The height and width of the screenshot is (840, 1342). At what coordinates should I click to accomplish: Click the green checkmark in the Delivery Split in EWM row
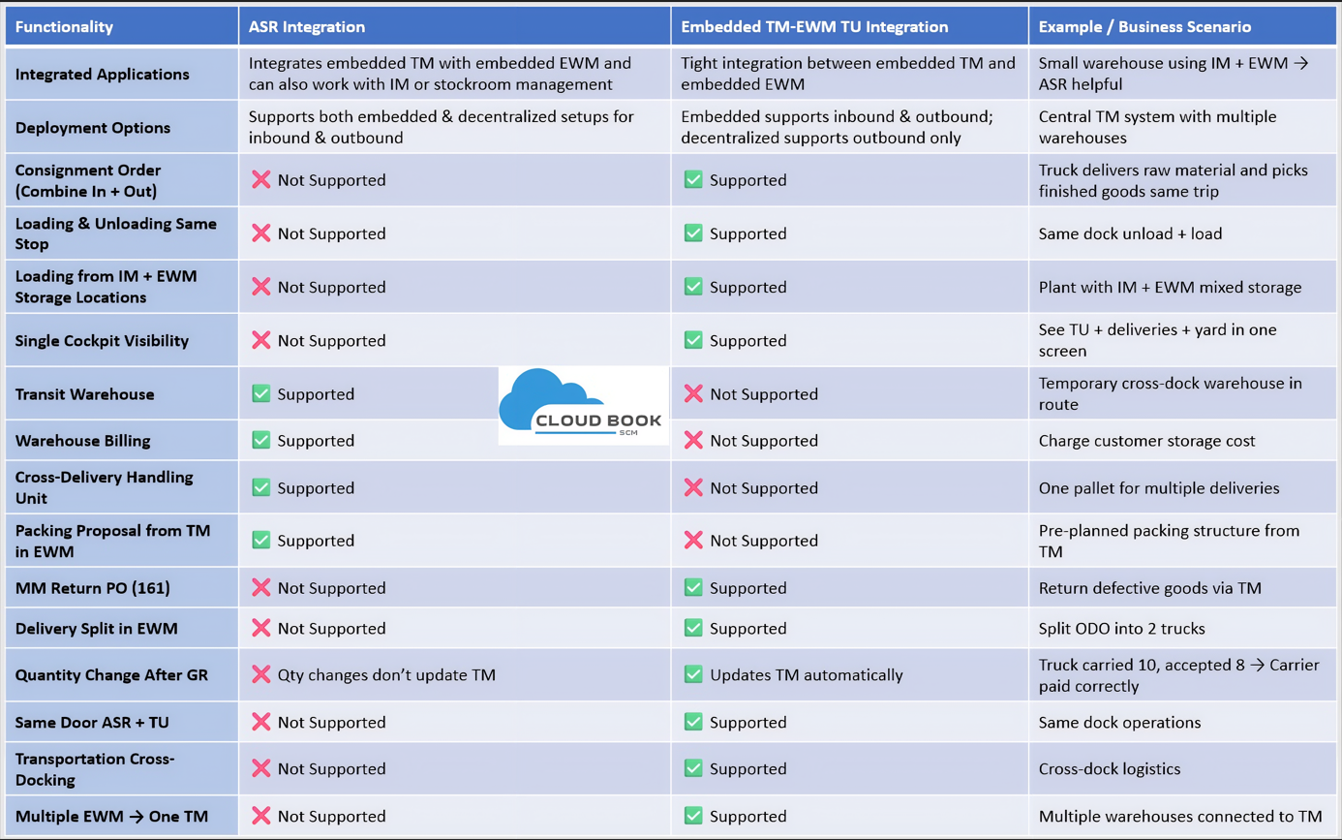(x=693, y=629)
